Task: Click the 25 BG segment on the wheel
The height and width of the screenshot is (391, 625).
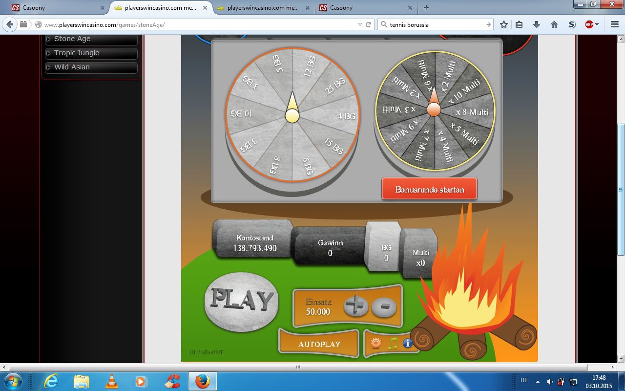Action: point(335,87)
